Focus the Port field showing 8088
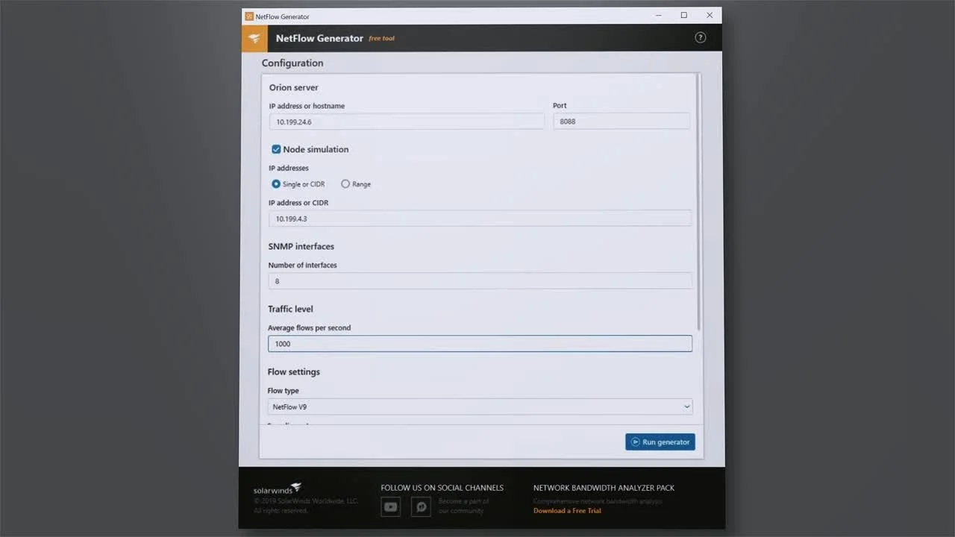The image size is (955, 537). tap(621, 122)
